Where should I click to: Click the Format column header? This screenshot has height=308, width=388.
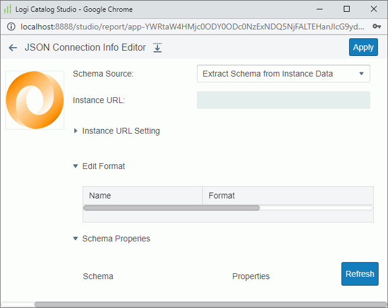pos(288,196)
